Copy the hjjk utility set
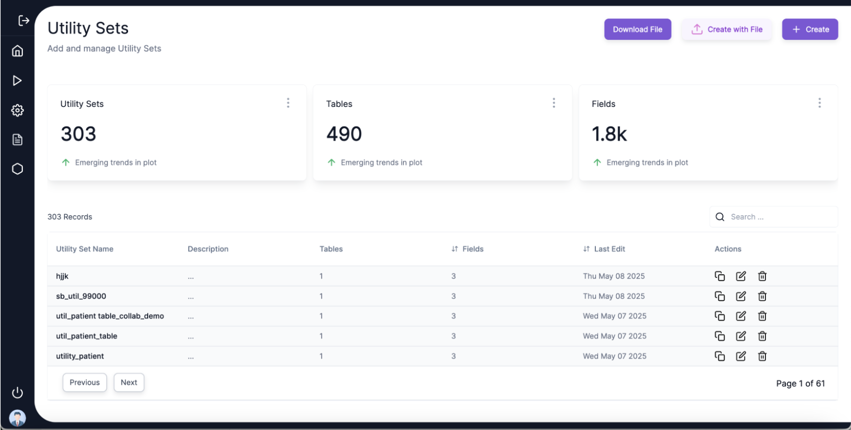 pyautogui.click(x=720, y=276)
